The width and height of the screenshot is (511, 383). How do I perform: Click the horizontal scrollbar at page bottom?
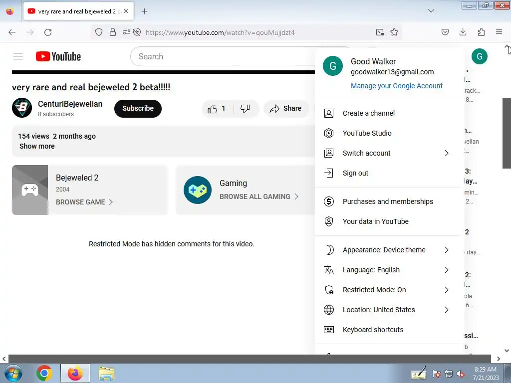pos(250,359)
